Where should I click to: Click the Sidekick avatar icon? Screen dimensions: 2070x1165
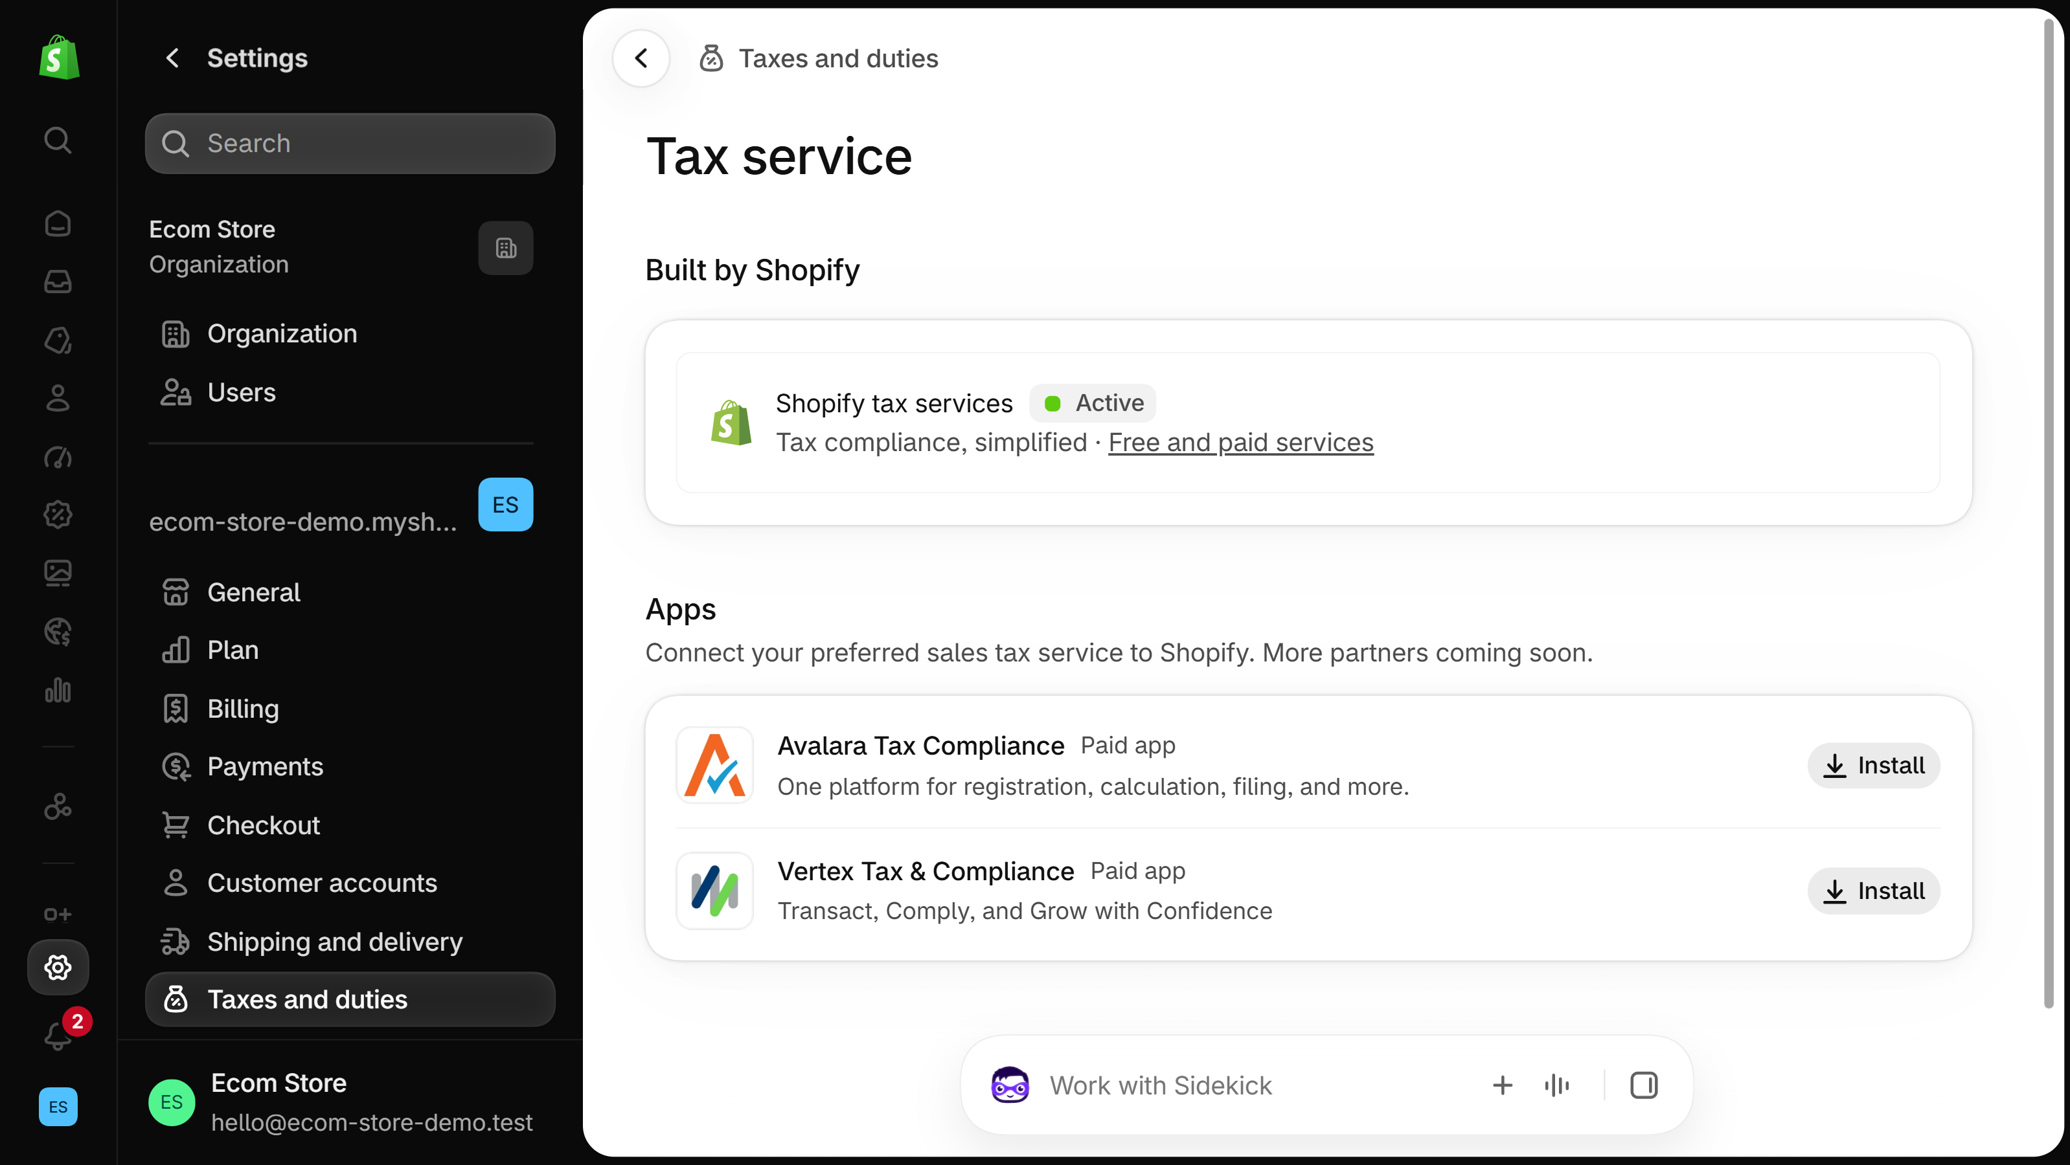pyautogui.click(x=1010, y=1085)
